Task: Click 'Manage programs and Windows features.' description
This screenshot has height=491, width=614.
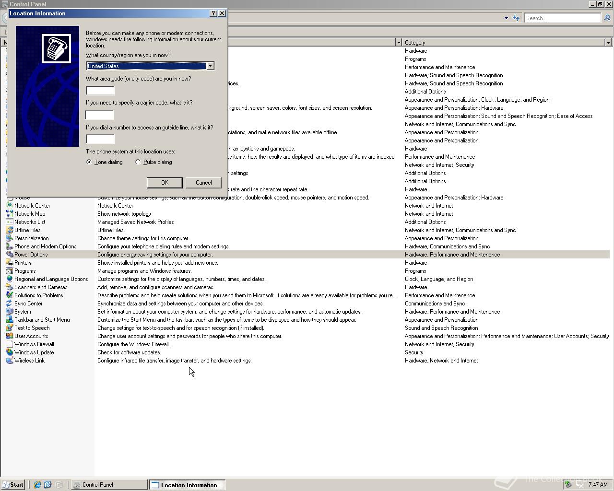Action: (x=144, y=271)
